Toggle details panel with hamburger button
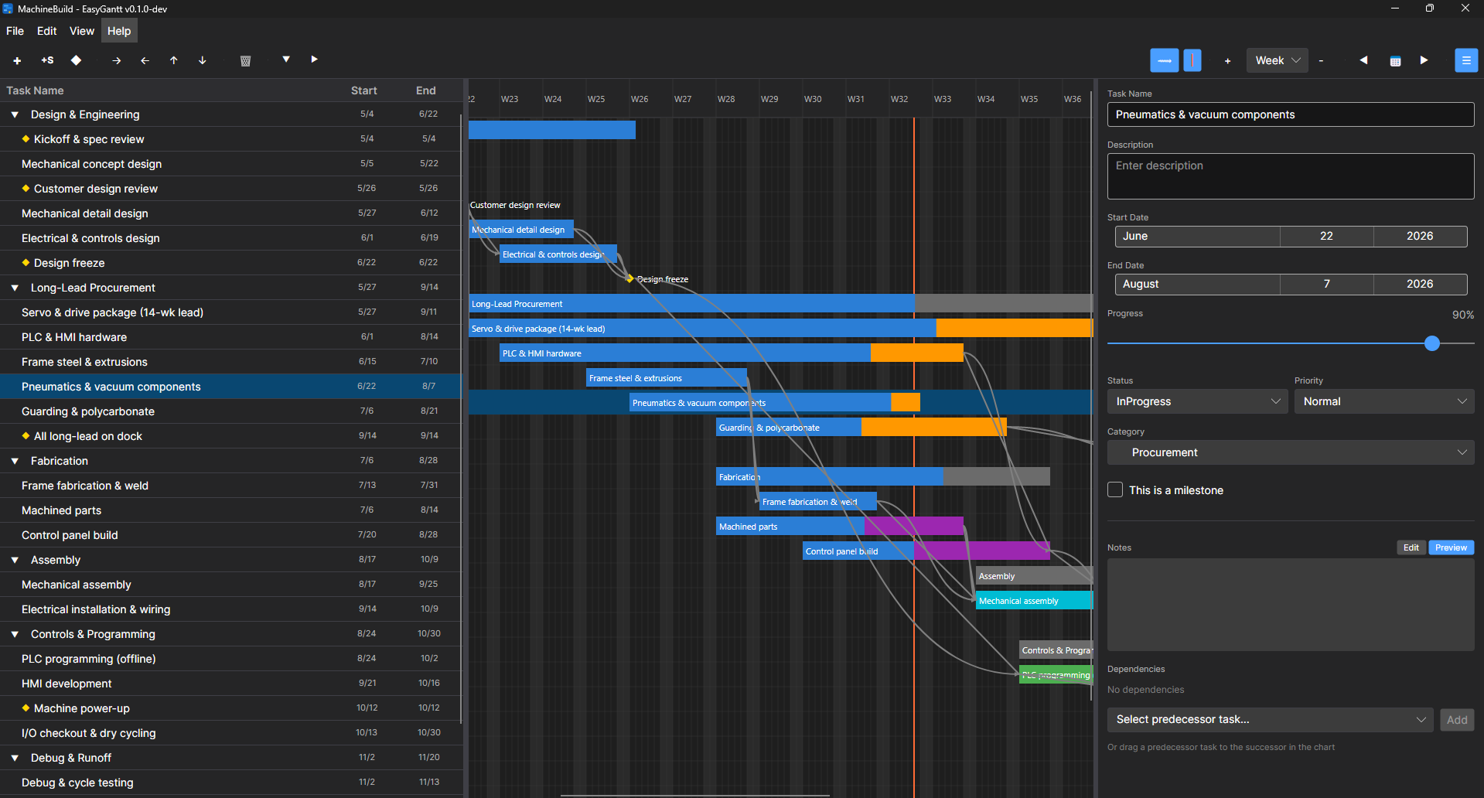The width and height of the screenshot is (1484, 798). (1465, 60)
